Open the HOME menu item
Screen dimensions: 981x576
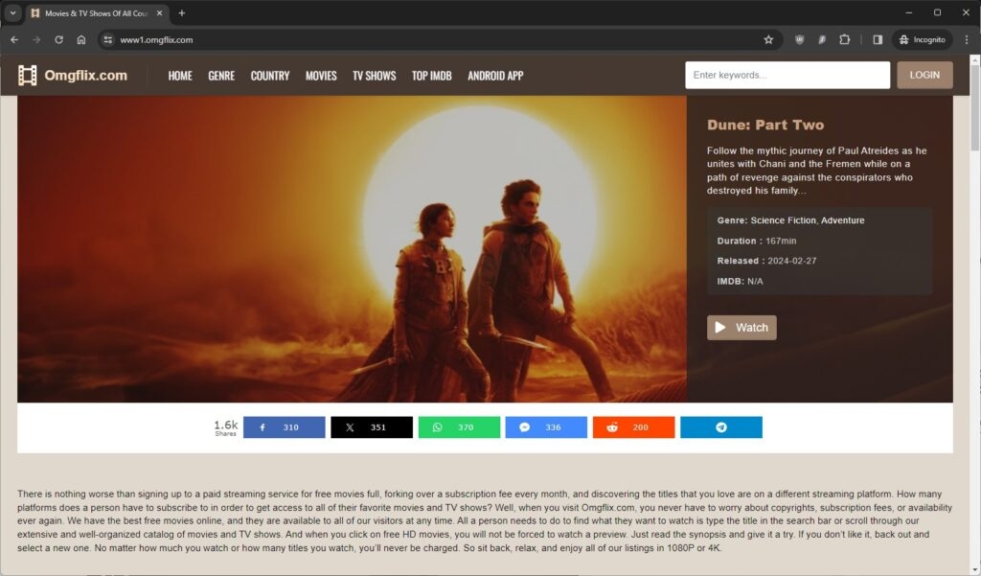click(x=180, y=76)
